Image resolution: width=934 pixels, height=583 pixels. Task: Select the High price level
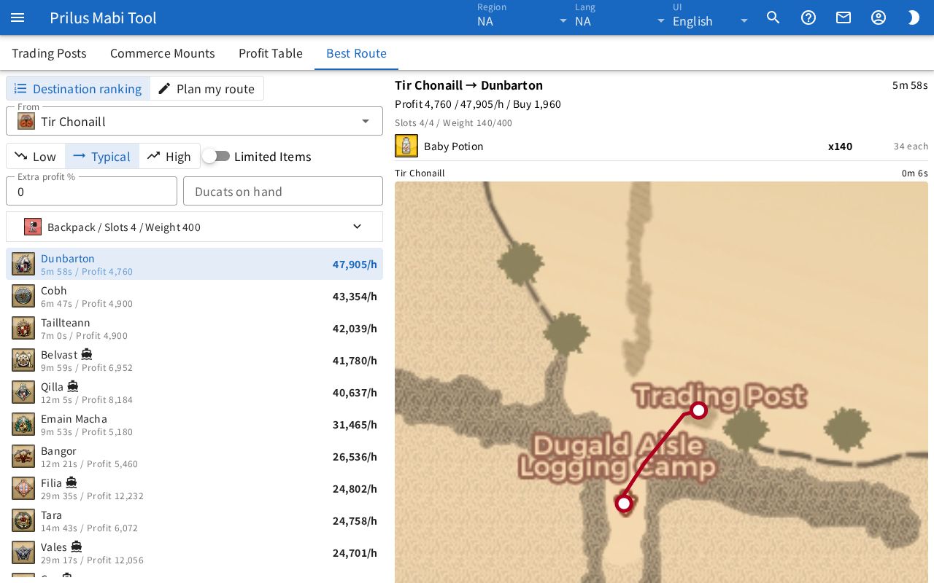[169, 156]
